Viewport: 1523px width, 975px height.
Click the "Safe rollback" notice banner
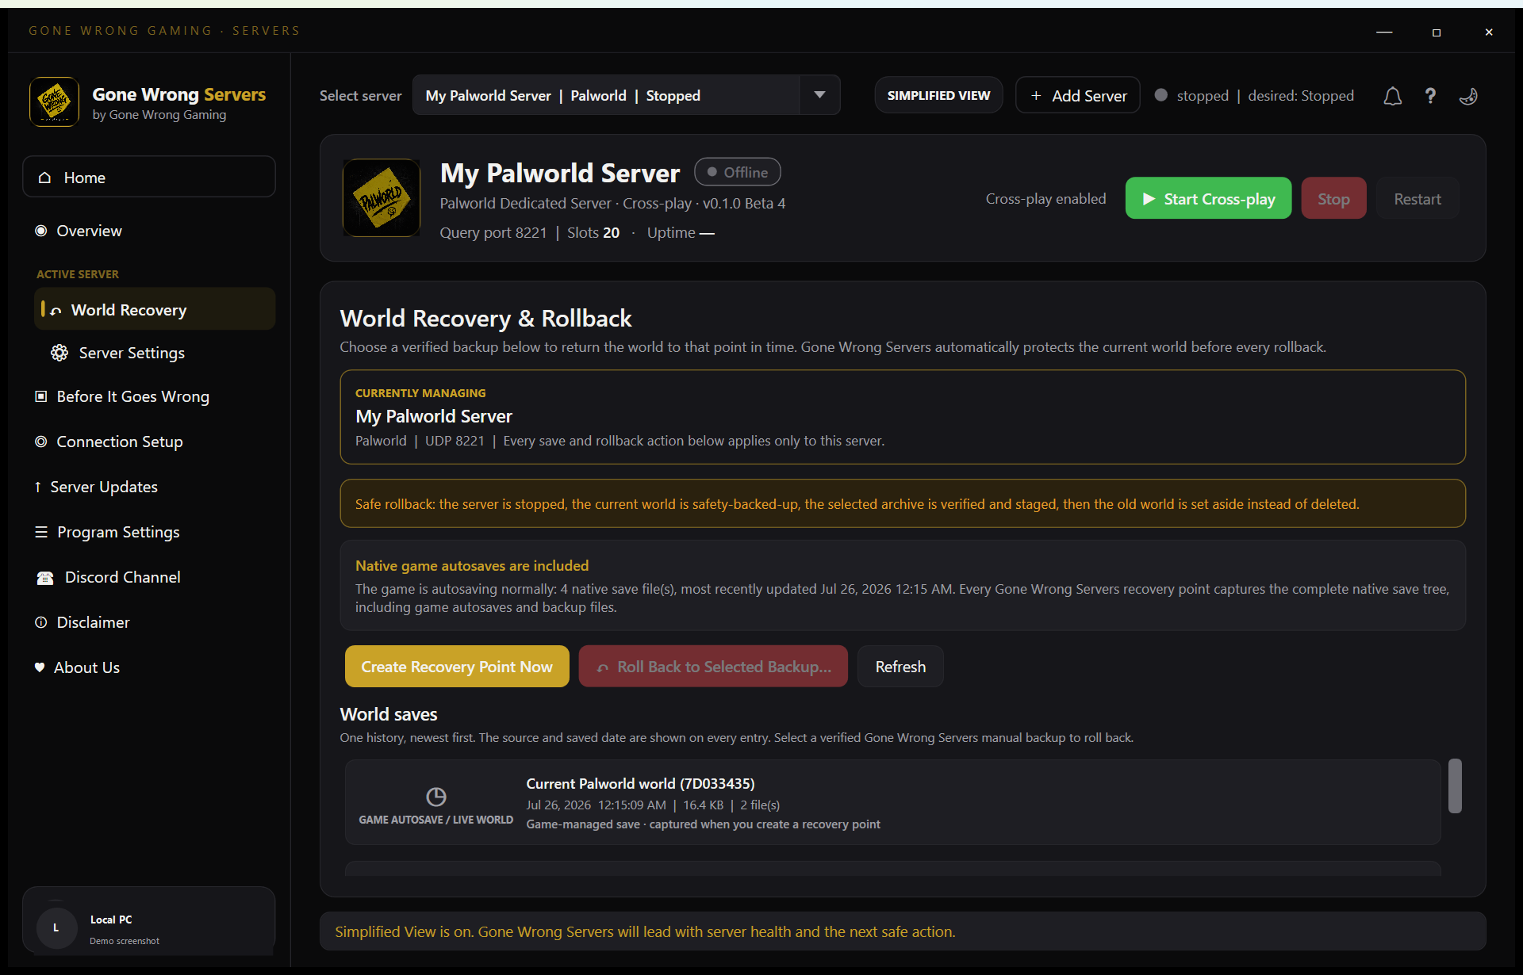coord(903,503)
